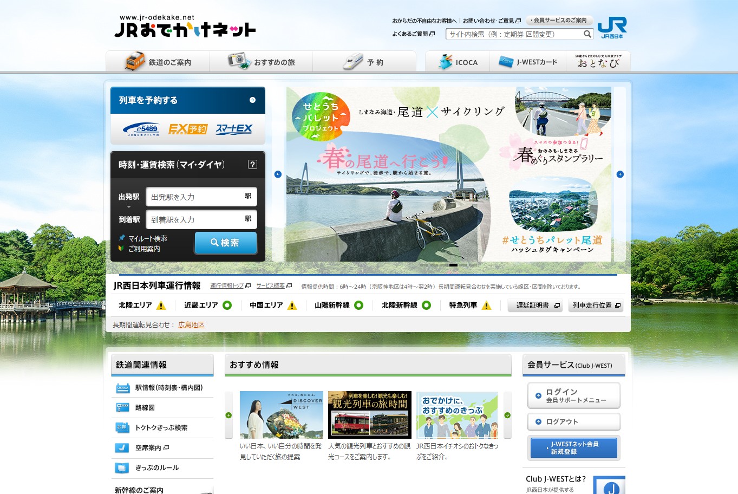The image size is (738, 494).
Task: Click J-WESTネット会員 新規登録 button
Action: point(574,448)
